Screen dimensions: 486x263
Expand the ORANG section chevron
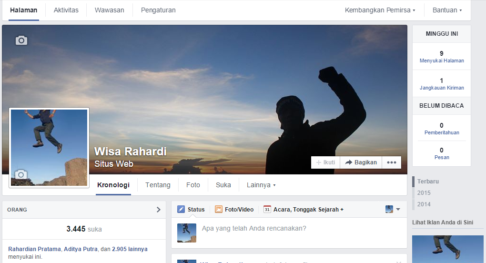click(158, 210)
